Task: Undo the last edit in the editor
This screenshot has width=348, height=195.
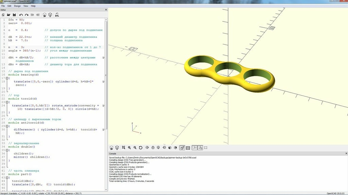Action: click(21, 15)
